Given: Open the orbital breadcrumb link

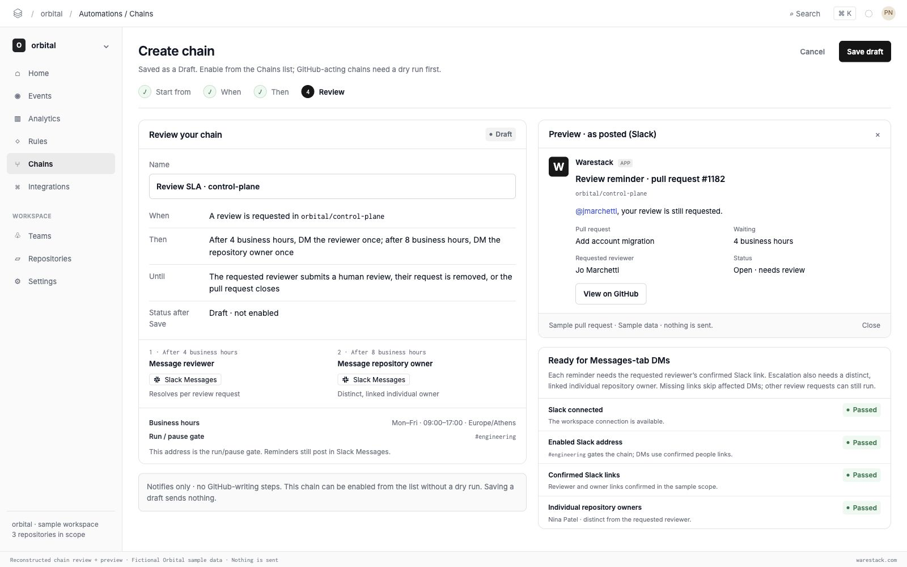Looking at the screenshot, I should (52, 14).
